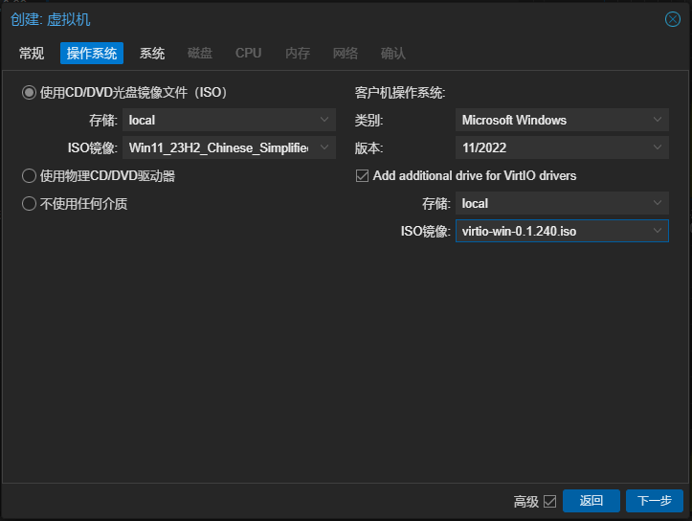Close the Create VM dialog
The height and width of the screenshot is (521, 692).
click(672, 19)
